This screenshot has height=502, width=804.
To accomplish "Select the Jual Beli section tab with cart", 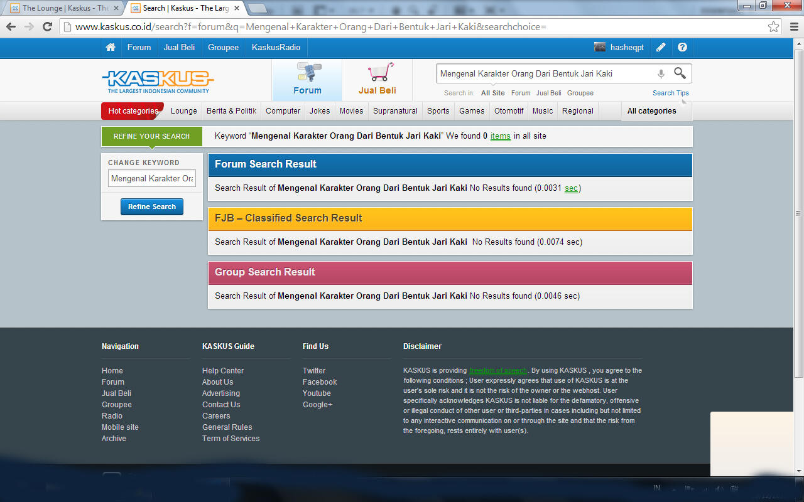I will click(x=378, y=80).
